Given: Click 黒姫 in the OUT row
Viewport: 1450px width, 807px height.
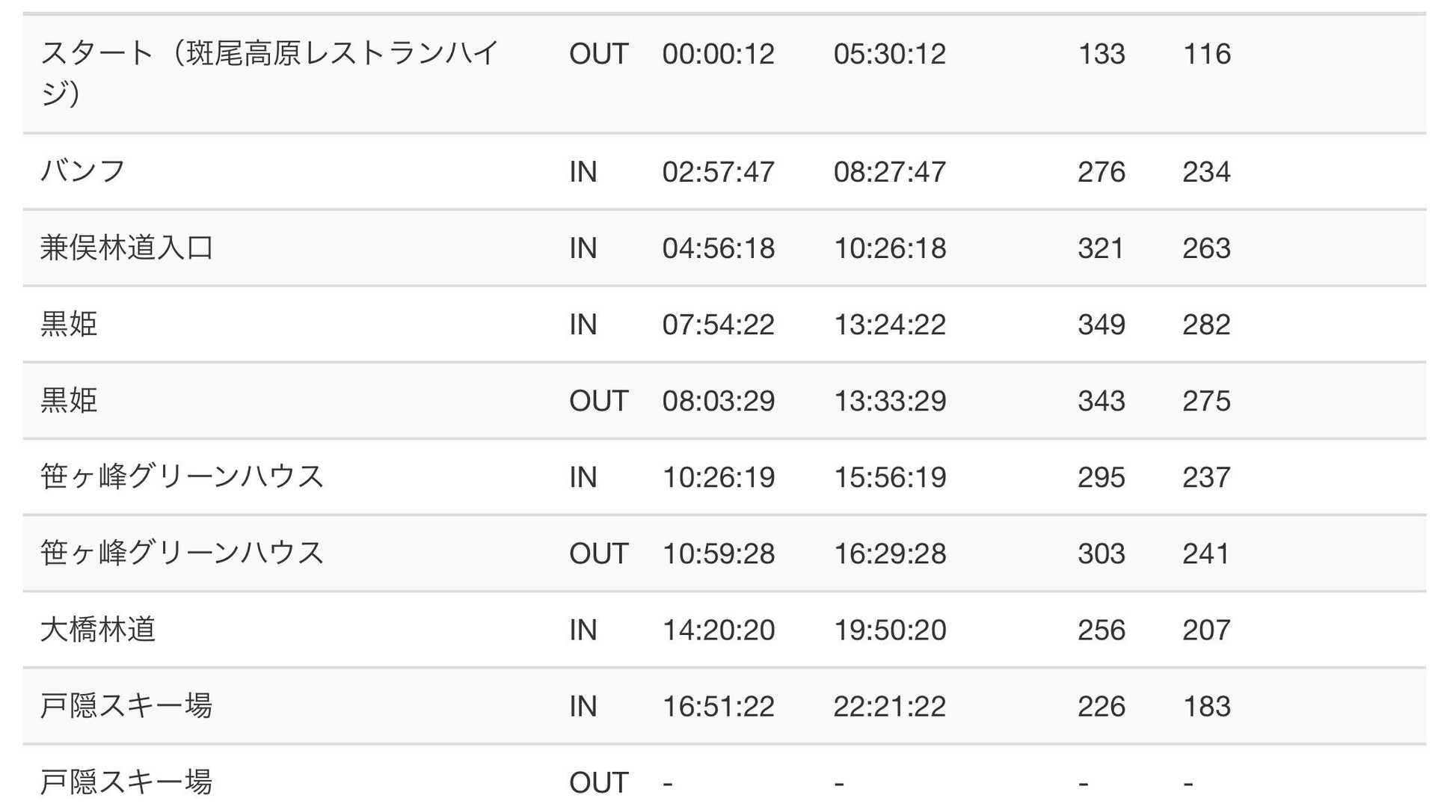Looking at the screenshot, I should point(69,401).
